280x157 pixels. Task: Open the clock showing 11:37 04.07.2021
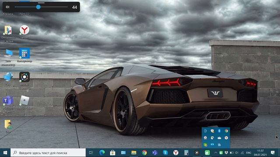[260, 153]
